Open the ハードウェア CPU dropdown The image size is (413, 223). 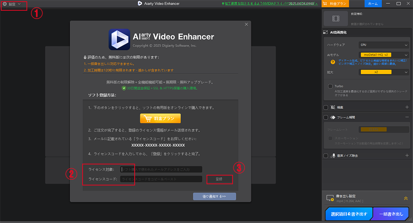pos(384,45)
